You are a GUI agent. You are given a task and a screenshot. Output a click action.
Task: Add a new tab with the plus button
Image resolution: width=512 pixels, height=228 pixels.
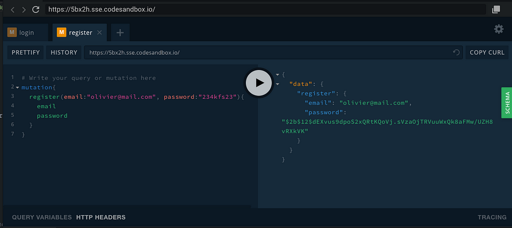pos(120,32)
